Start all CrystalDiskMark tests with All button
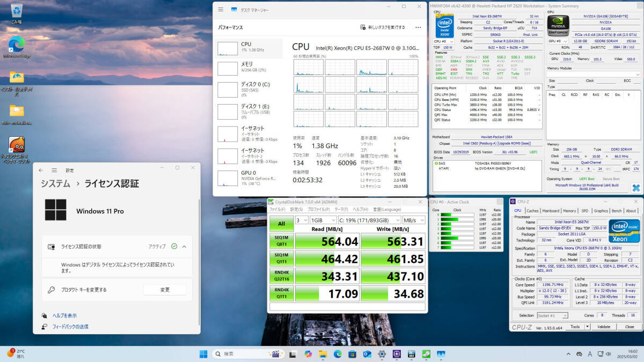 (x=281, y=224)
